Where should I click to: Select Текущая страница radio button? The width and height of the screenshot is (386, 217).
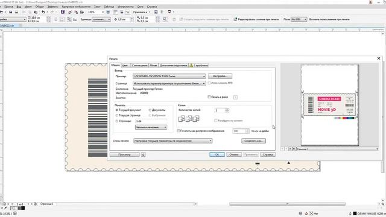pyautogui.click(x=117, y=115)
